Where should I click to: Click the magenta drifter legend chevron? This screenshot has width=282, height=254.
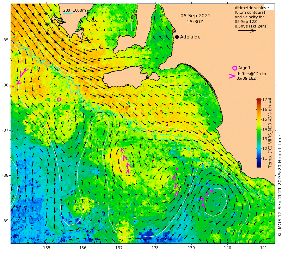point(232,76)
